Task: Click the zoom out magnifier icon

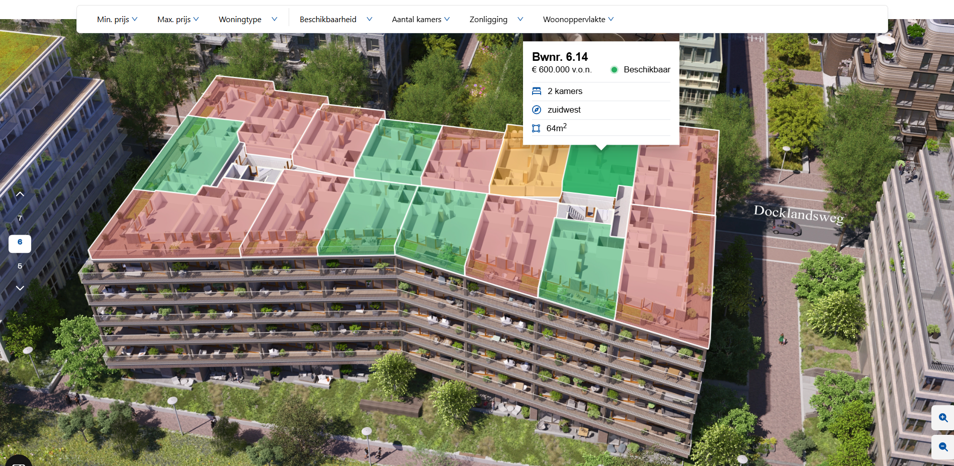Action: 943,447
